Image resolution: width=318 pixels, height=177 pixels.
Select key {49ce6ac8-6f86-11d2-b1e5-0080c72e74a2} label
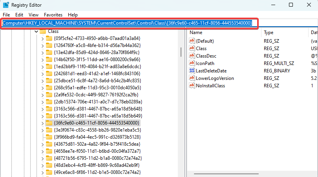click(97, 172)
